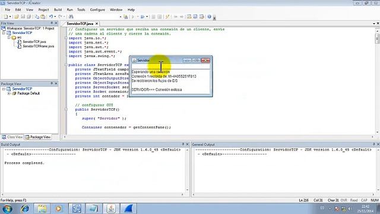Click the New file toolbar icon
Screen dimensions: 380x214
[5, 17]
